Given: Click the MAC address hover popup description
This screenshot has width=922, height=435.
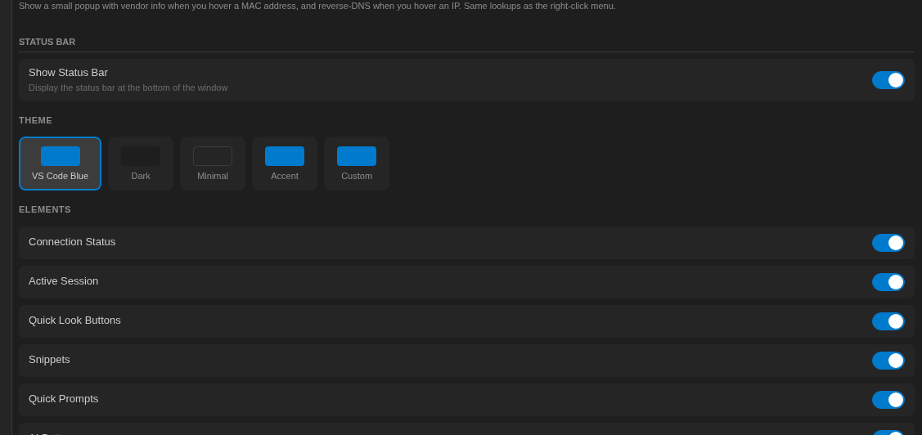Looking at the screenshot, I should point(317,6).
